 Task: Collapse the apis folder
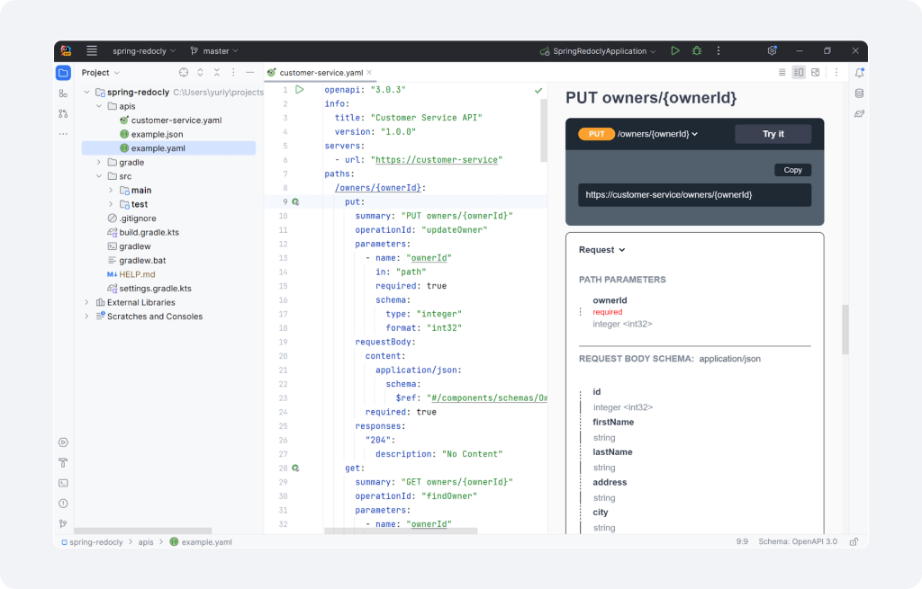coord(99,106)
